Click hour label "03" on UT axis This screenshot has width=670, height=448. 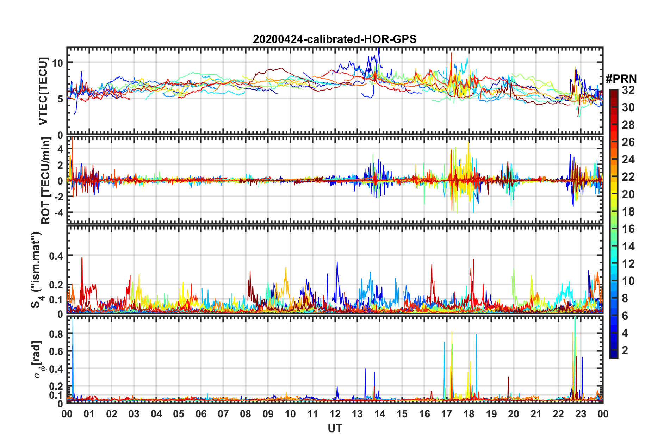pos(134,414)
